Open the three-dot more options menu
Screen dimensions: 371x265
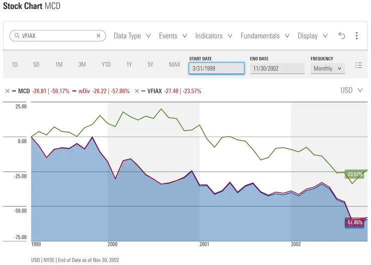tap(356, 35)
